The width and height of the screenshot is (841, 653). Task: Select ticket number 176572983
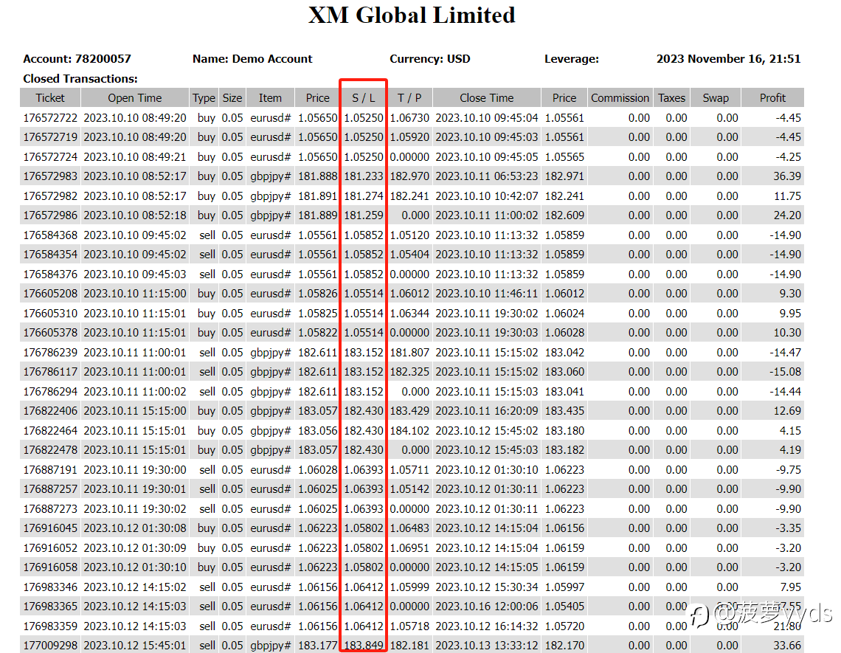tap(50, 176)
